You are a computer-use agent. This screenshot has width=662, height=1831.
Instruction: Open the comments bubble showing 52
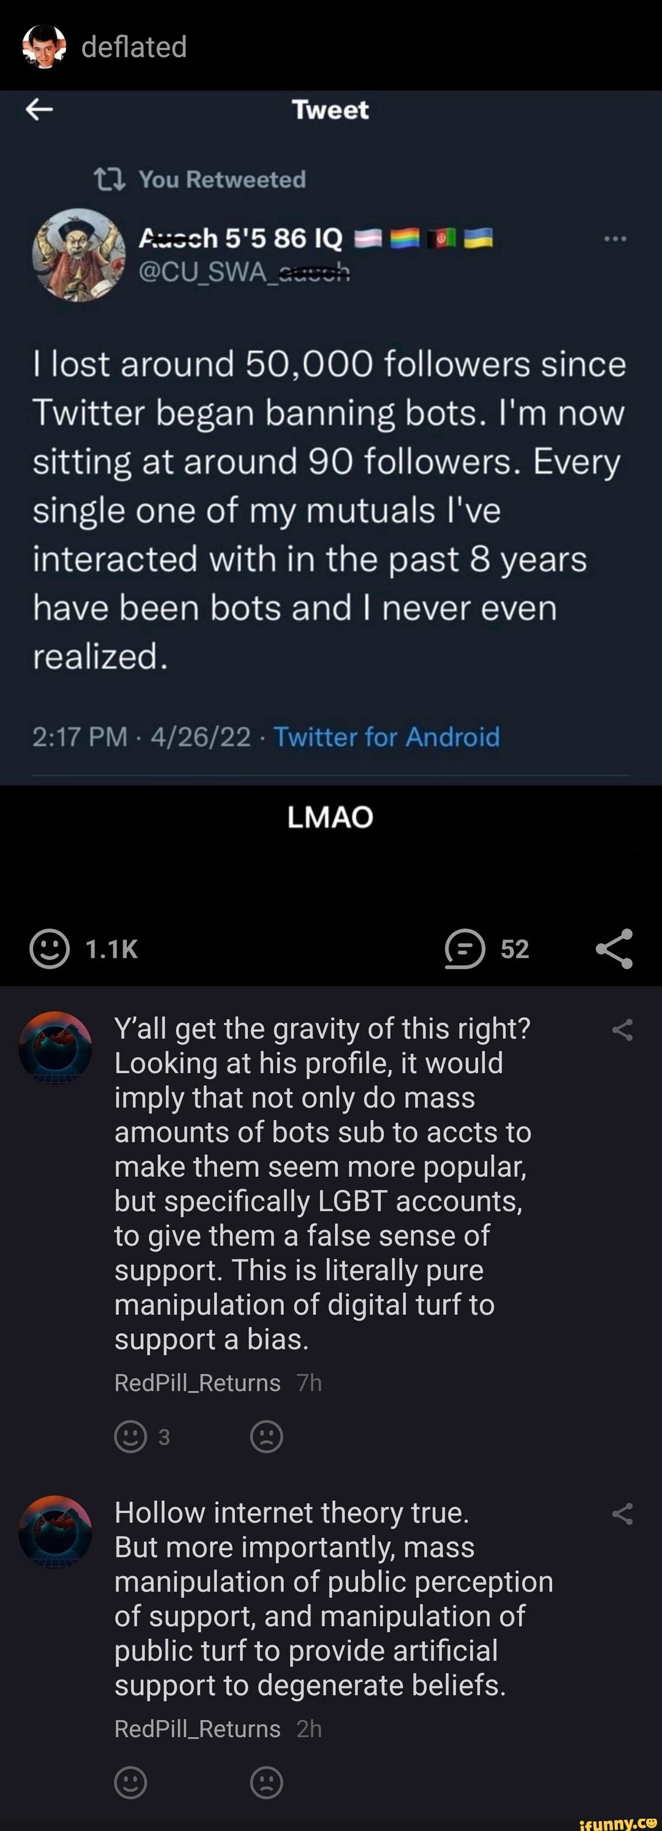click(465, 949)
